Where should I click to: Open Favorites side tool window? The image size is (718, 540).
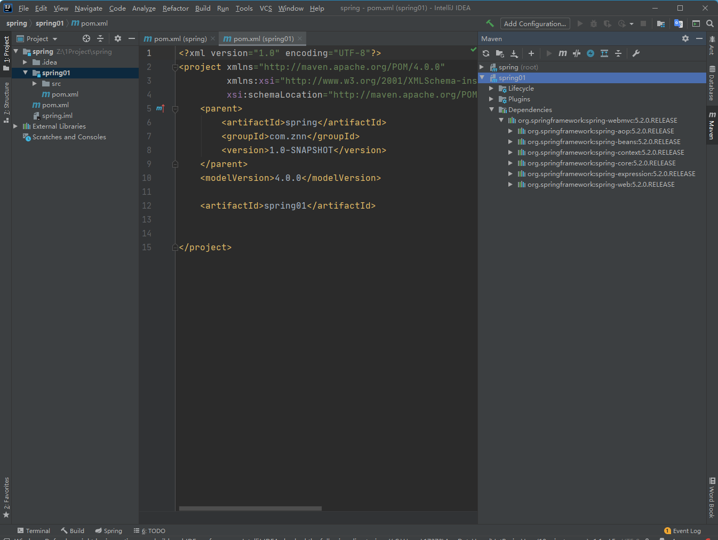tap(6, 497)
